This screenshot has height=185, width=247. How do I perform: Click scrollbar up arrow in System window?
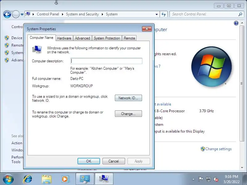[242, 23]
